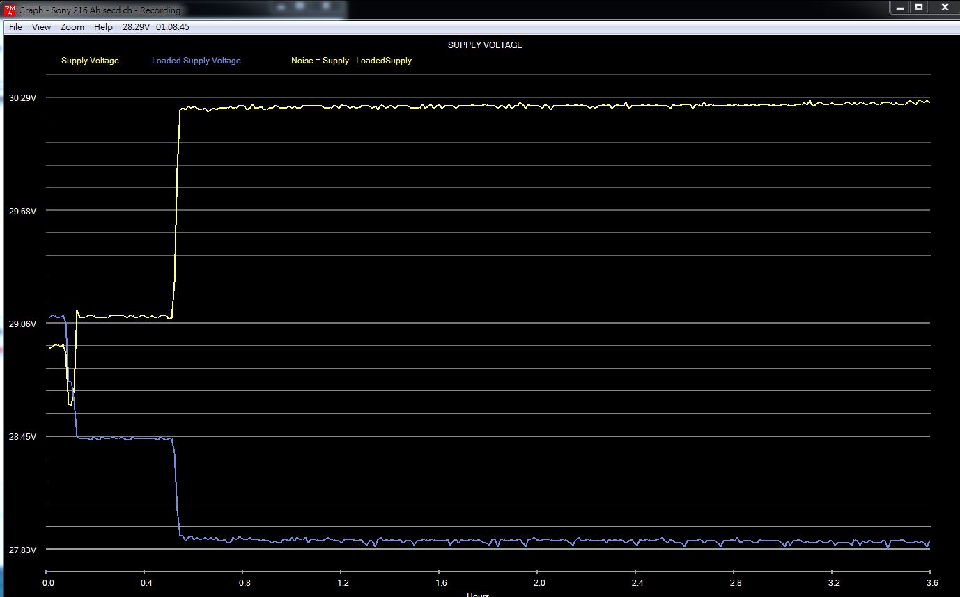Click the 2.0 hour x-axis tick
The width and height of the screenshot is (960, 597).
point(539,582)
